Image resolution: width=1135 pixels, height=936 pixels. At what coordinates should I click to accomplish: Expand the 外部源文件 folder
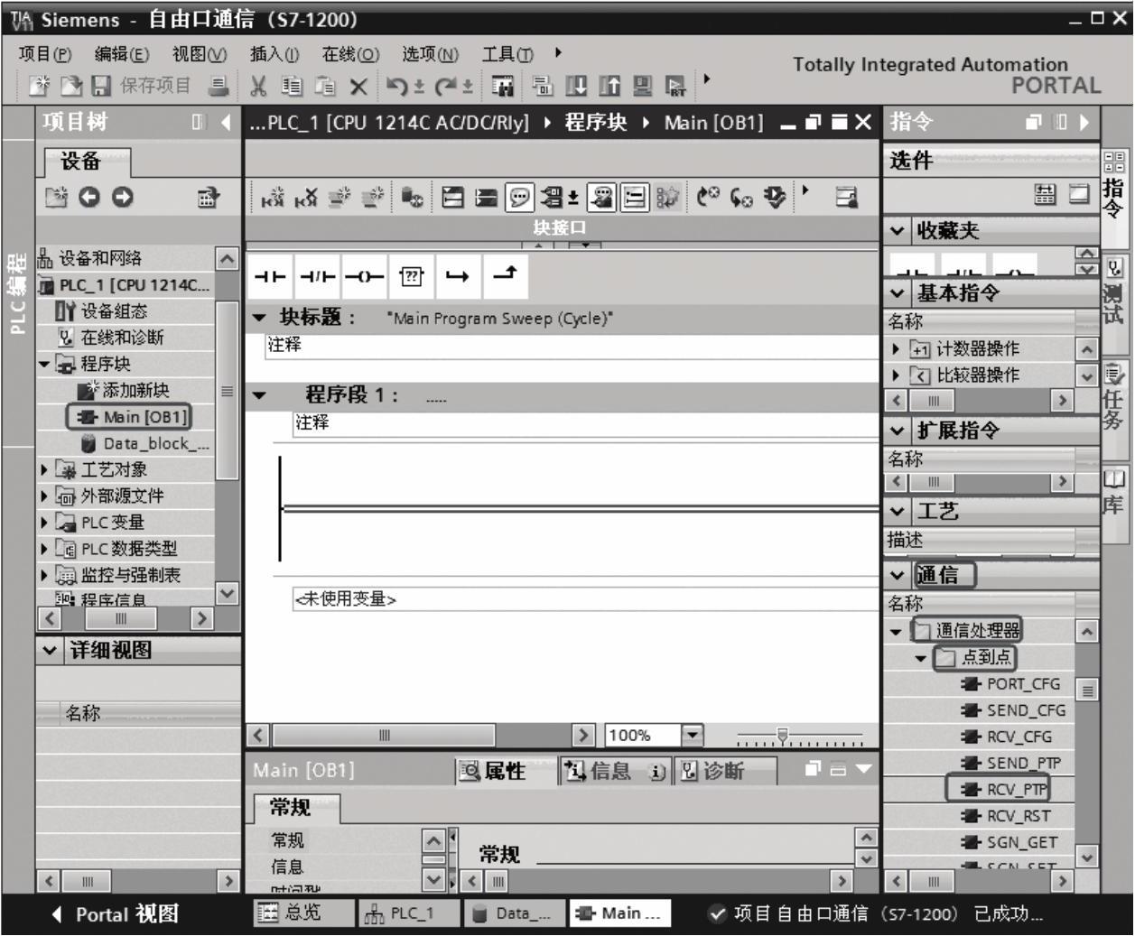(45, 496)
